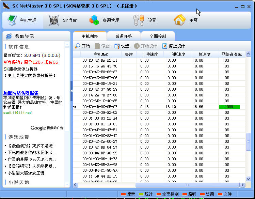Switch to the 全面控制 tab

[x=158, y=36]
